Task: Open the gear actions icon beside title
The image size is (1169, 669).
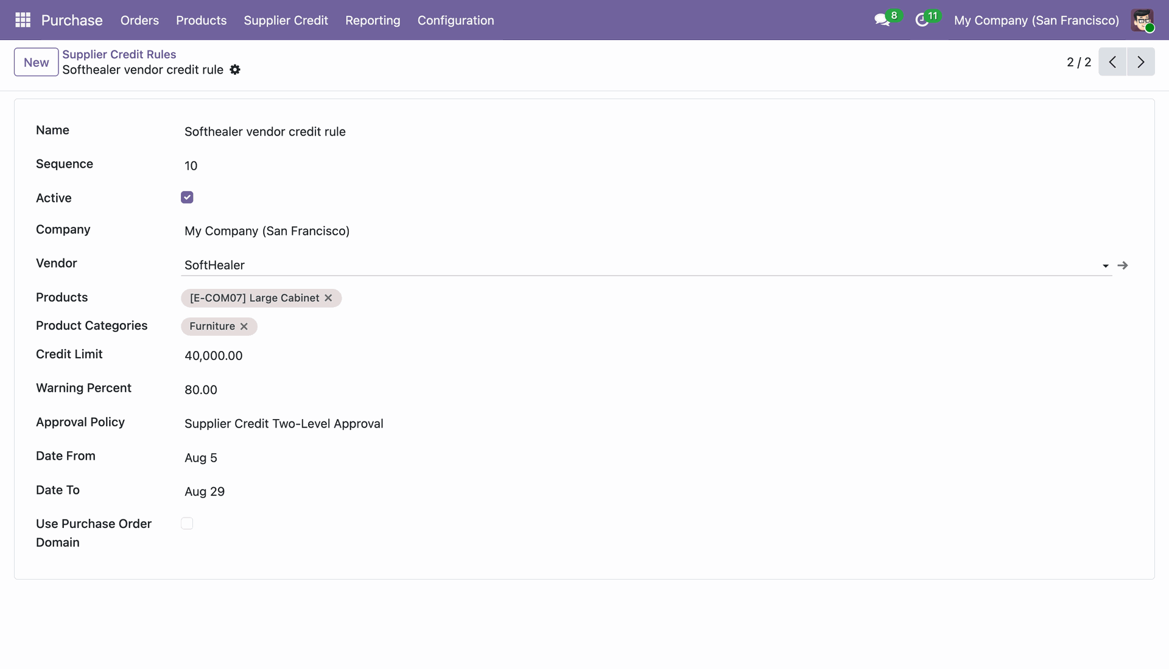Action: pos(235,70)
